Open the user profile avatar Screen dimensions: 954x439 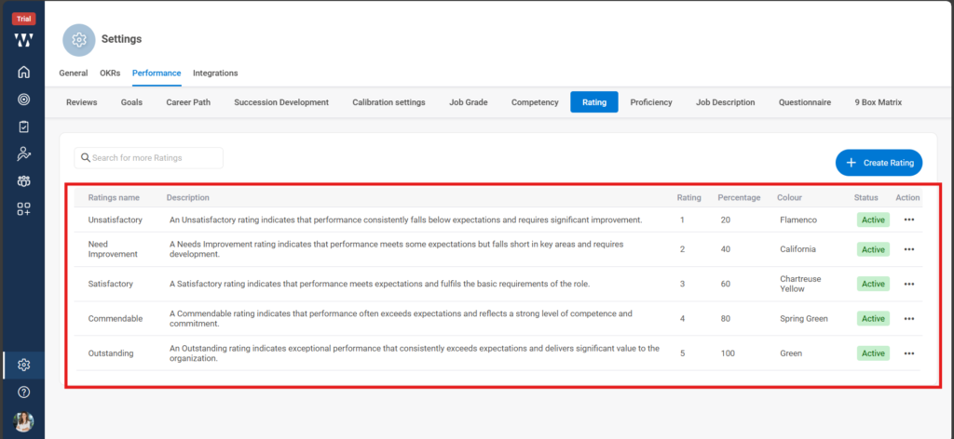click(x=23, y=421)
